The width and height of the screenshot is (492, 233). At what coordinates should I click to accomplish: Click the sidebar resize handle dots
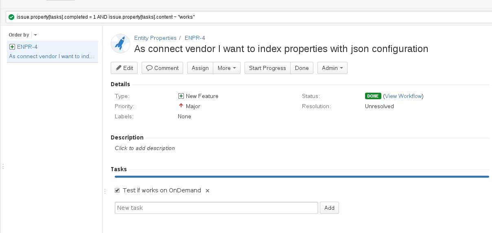(3, 166)
